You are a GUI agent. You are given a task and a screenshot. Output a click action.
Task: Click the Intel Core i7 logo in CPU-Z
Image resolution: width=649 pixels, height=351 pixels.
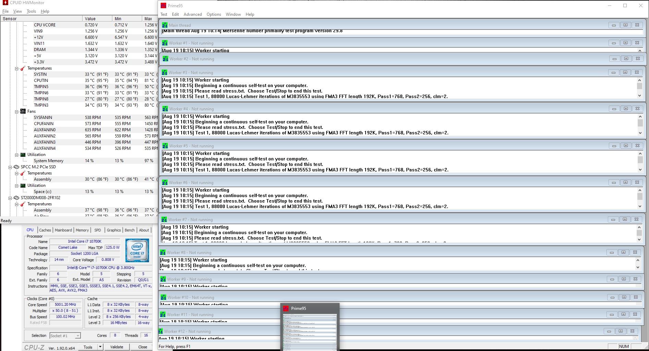tap(137, 250)
